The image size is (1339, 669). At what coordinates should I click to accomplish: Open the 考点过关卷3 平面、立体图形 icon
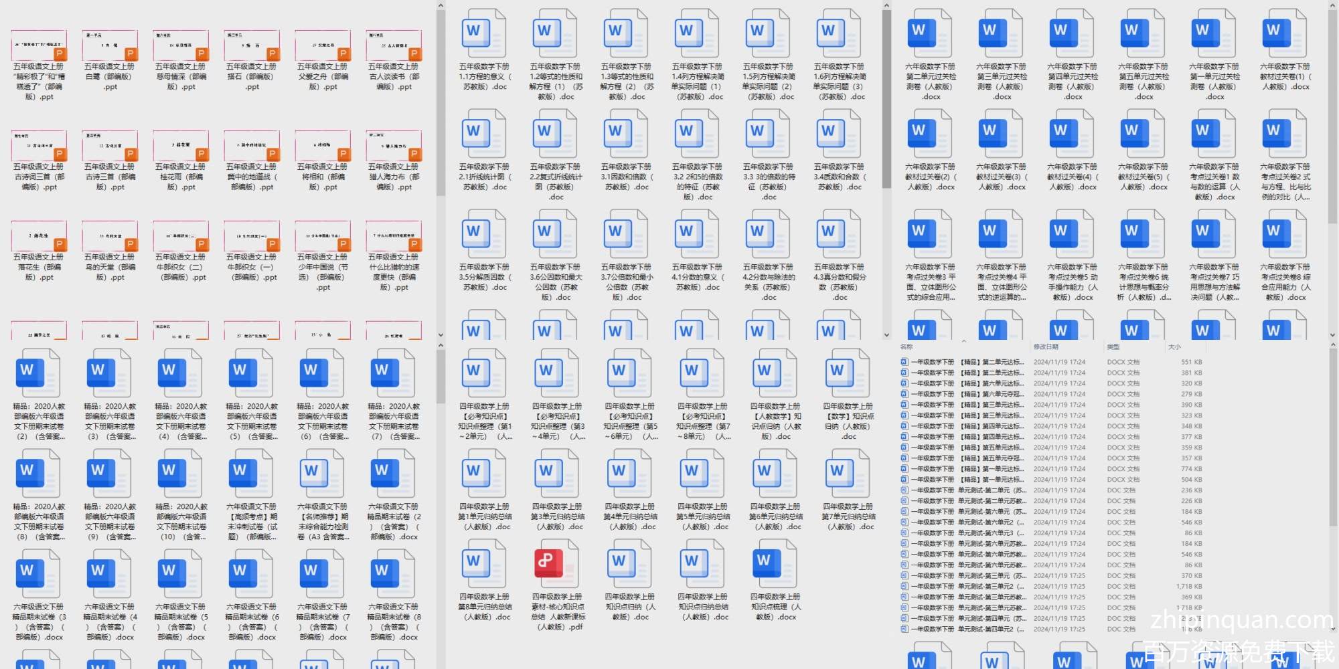click(x=930, y=234)
